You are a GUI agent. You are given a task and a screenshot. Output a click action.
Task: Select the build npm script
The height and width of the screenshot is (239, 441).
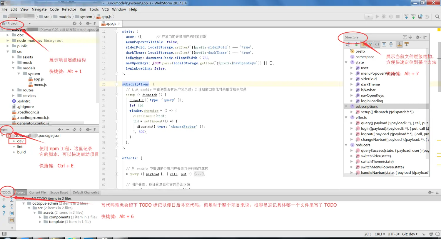click(21, 152)
